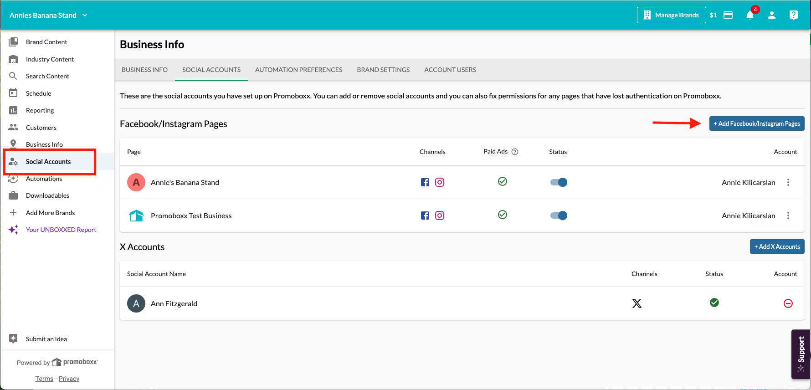Click the Industry Content storefront icon

click(x=13, y=59)
